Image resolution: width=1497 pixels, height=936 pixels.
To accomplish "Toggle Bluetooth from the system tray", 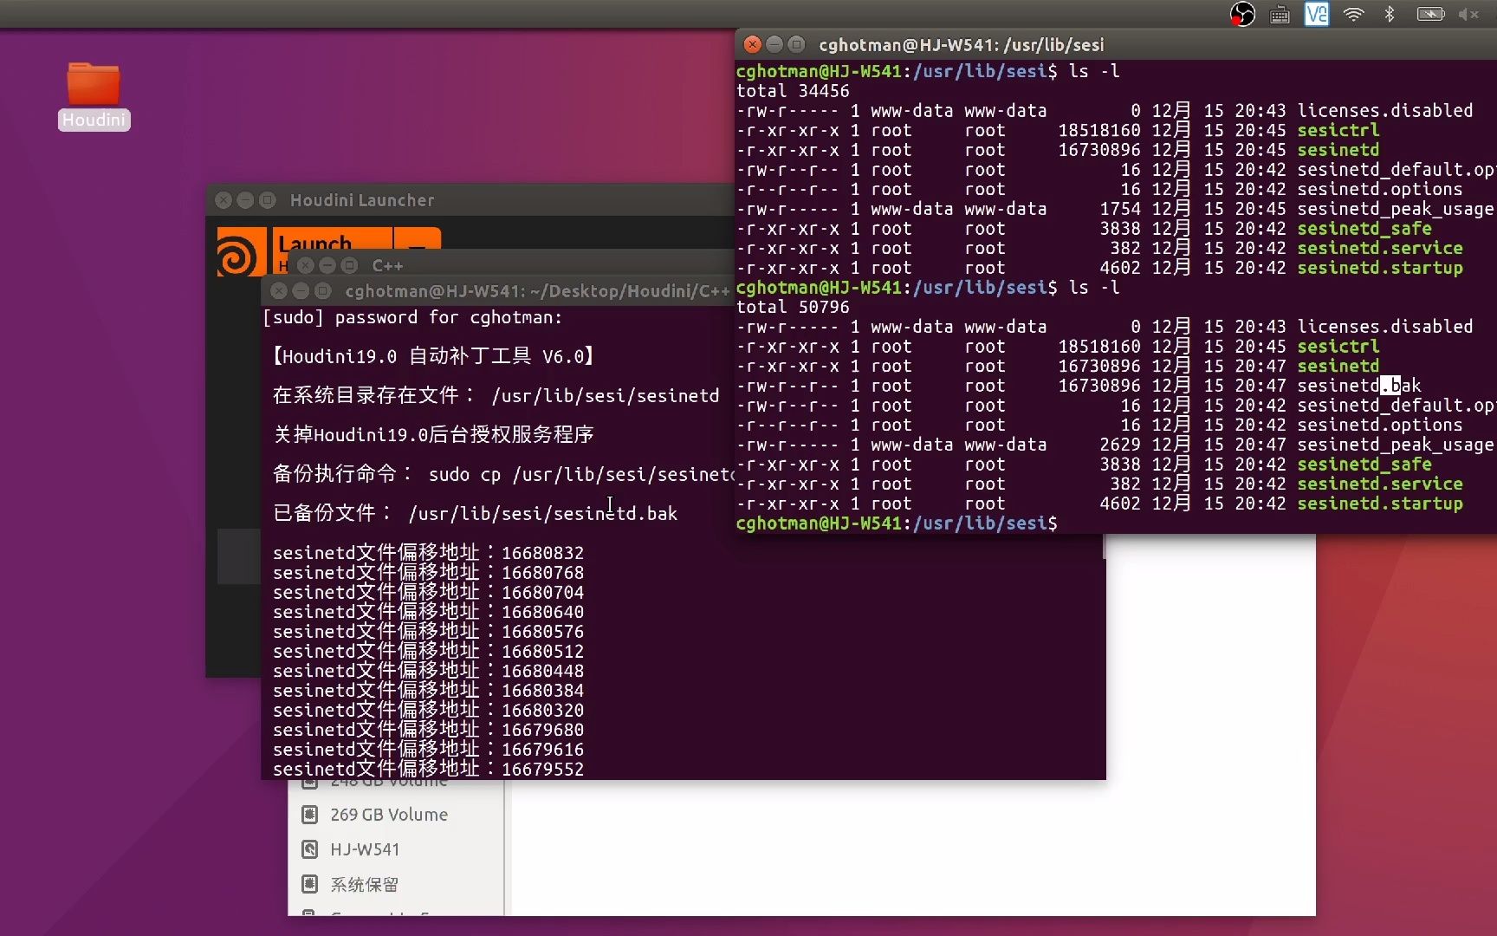I will tap(1390, 14).
